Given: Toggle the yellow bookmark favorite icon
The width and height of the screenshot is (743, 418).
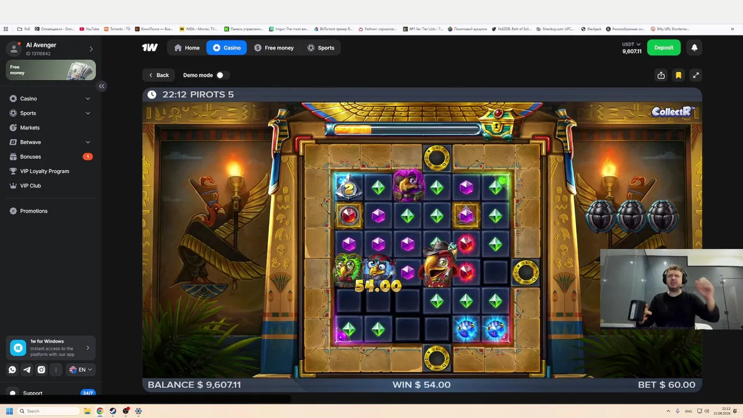Looking at the screenshot, I should click(x=678, y=75).
